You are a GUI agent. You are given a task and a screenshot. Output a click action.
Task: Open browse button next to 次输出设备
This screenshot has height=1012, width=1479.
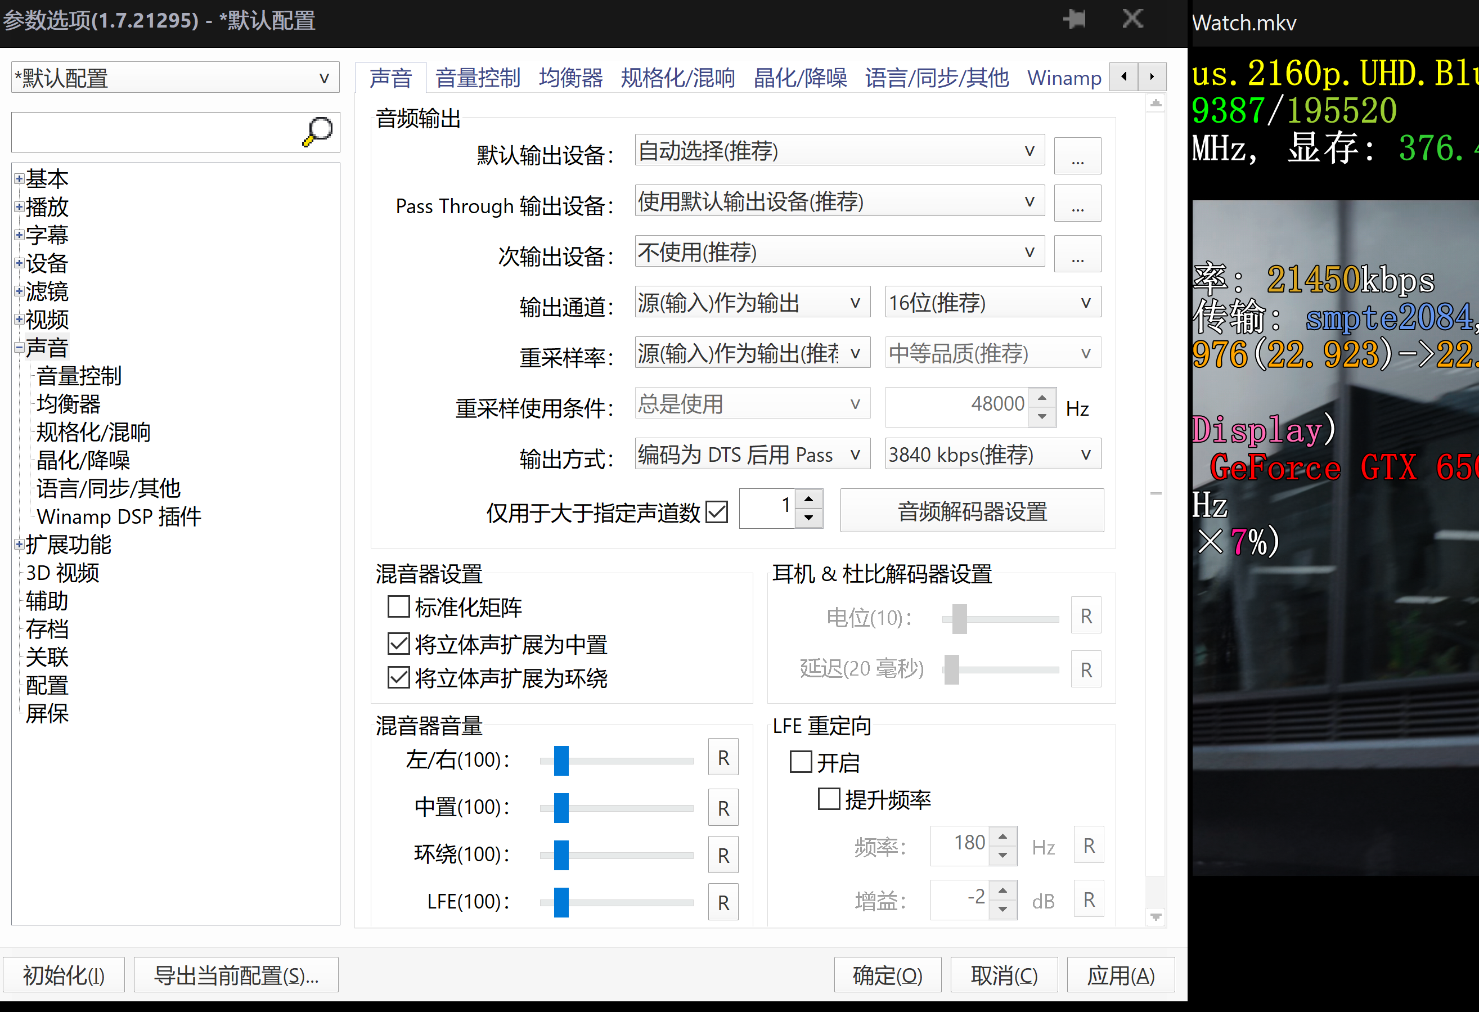pos(1077,254)
